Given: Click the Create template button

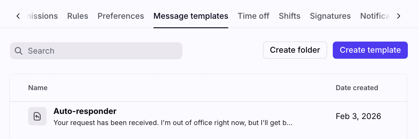Looking at the screenshot, I should coord(370,50).
